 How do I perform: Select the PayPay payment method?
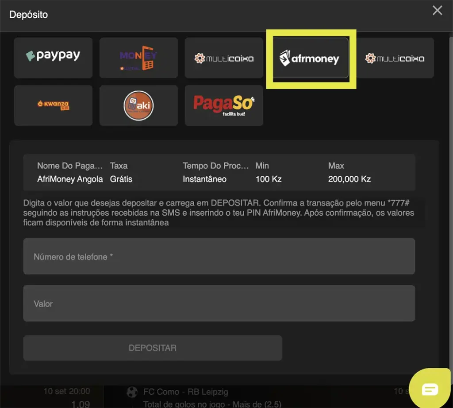point(53,58)
